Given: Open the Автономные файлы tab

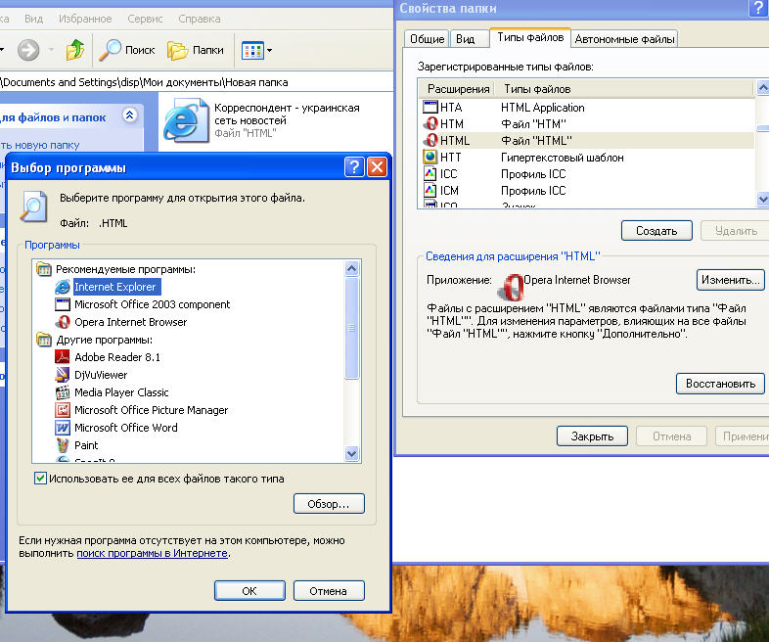Looking at the screenshot, I should [x=624, y=39].
